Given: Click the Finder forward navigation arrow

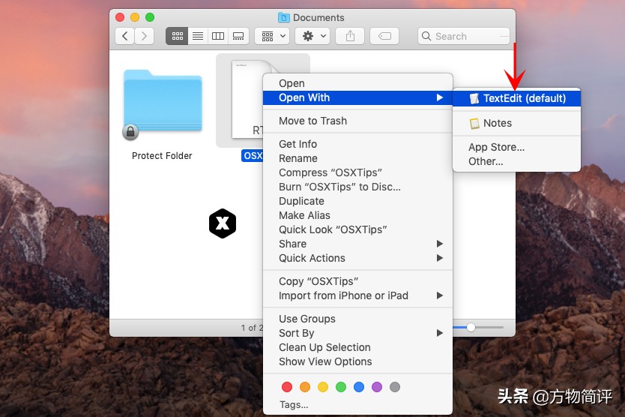Looking at the screenshot, I should (x=144, y=36).
